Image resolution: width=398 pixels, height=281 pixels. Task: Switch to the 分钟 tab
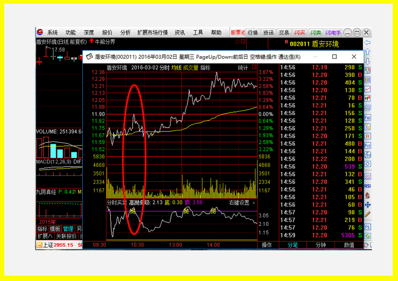click(321, 245)
